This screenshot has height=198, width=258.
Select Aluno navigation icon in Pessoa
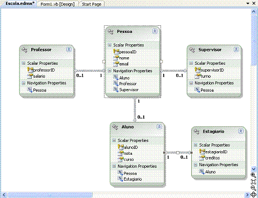[x=116, y=78]
